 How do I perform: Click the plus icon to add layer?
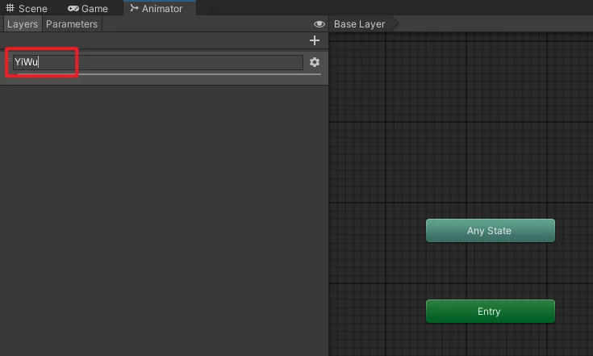(x=315, y=40)
